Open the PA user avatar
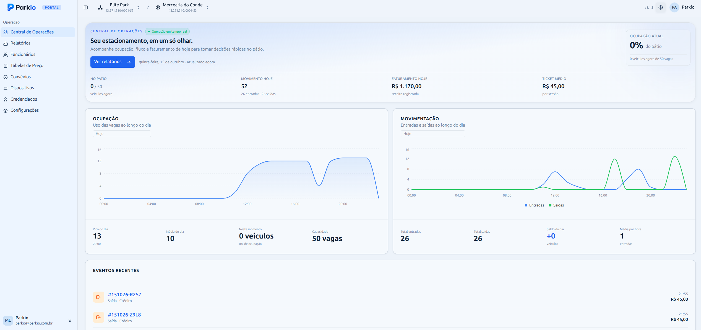The width and height of the screenshot is (701, 330). point(674,7)
